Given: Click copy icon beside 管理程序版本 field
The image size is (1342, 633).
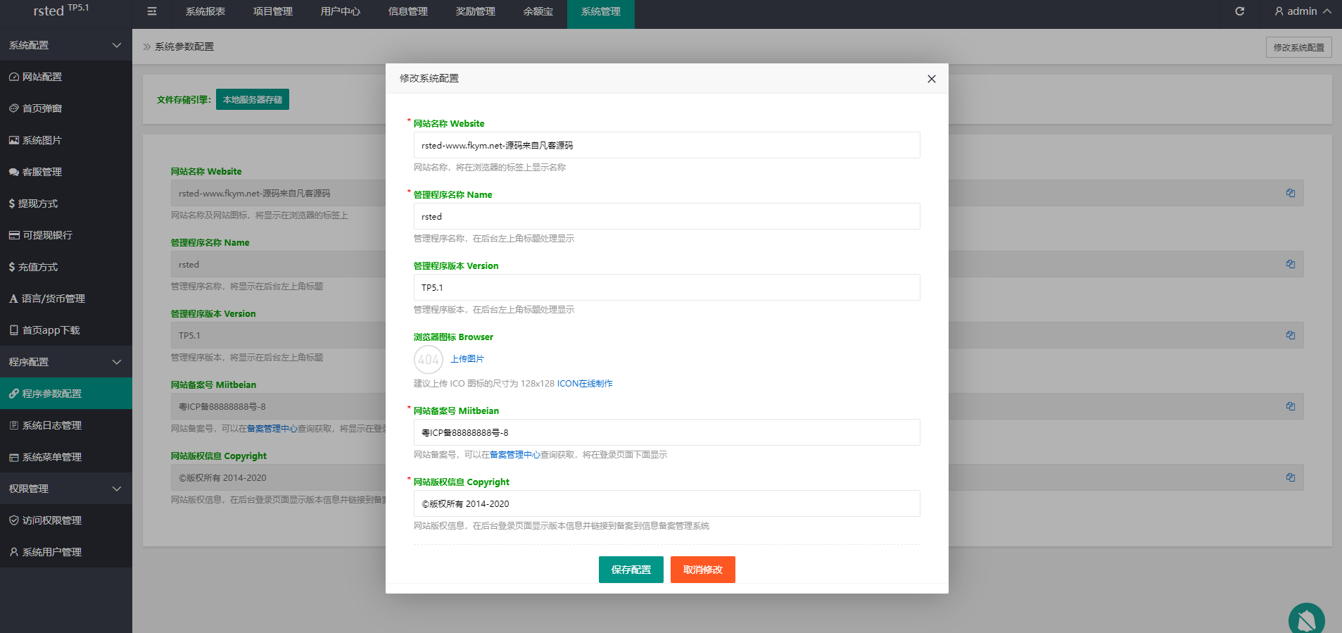Looking at the screenshot, I should tap(1290, 335).
